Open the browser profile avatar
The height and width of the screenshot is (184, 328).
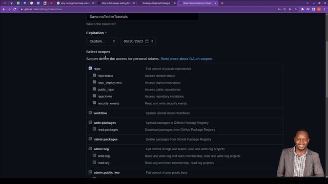coord(319,9)
